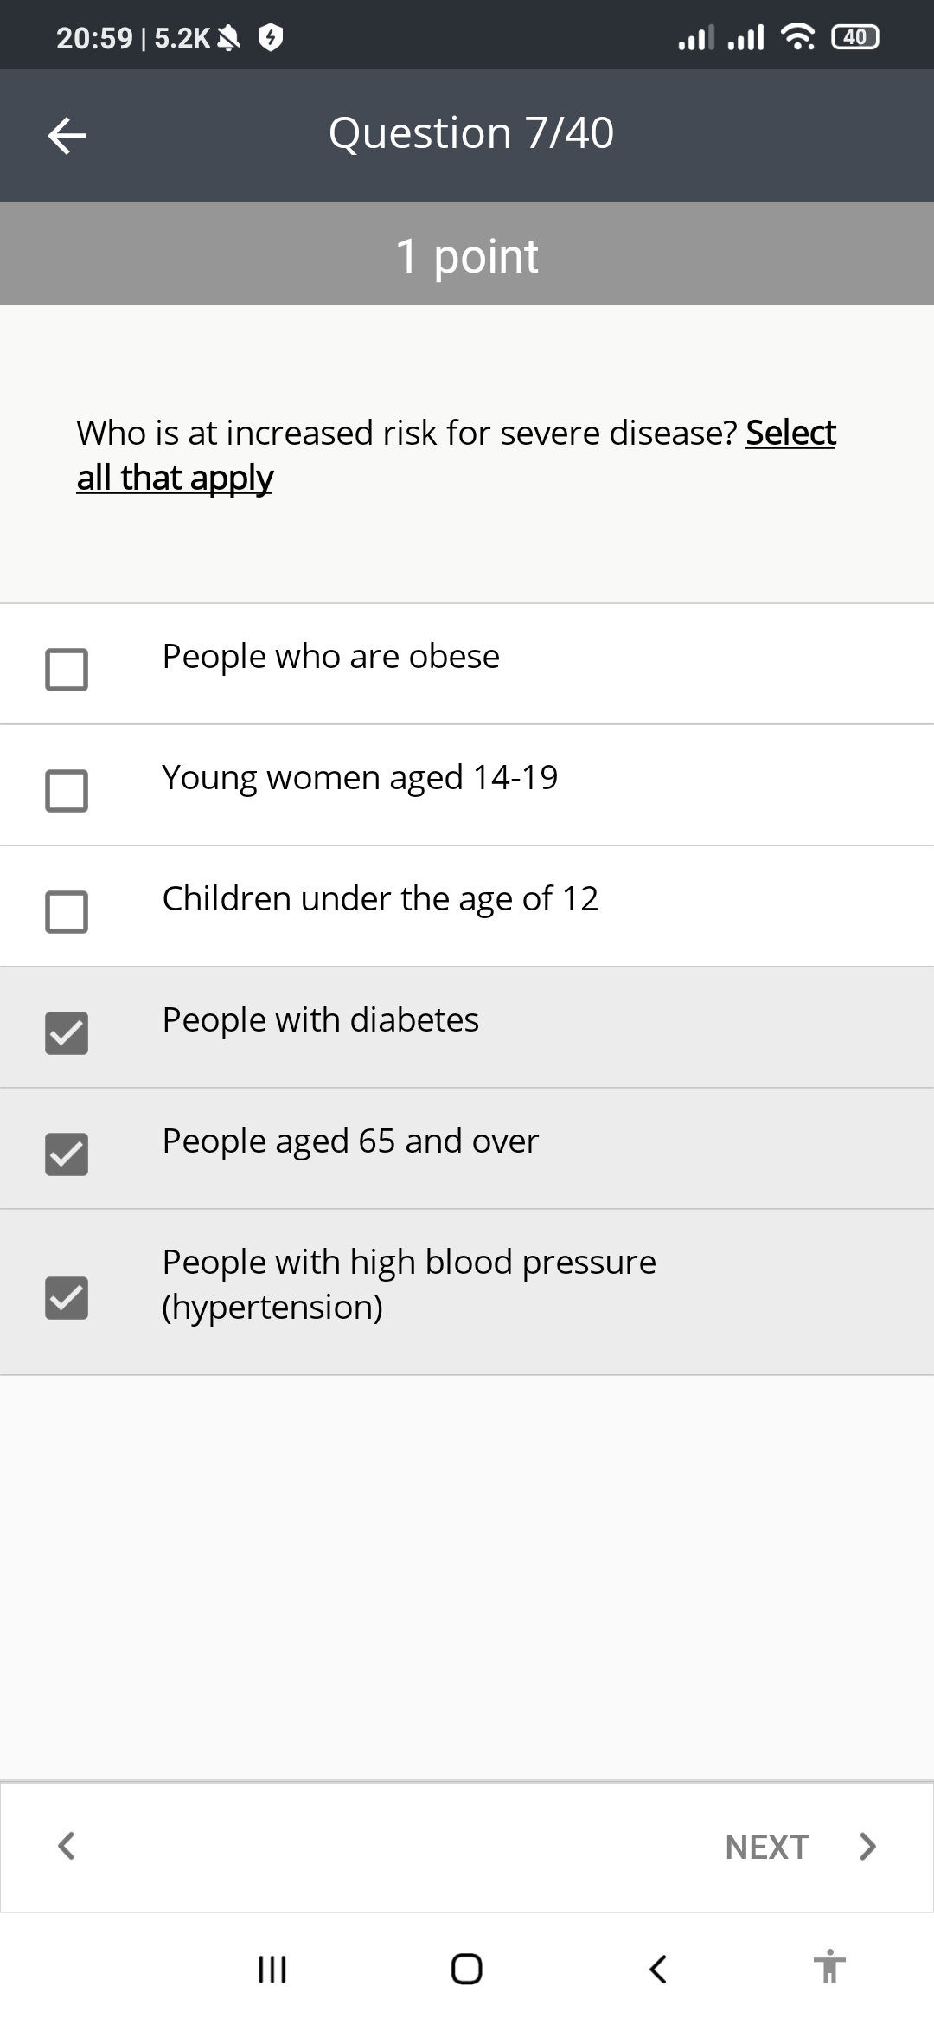Tap the 'Question 7/40' header title
The height and width of the screenshot is (2025, 934).
[x=470, y=133]
